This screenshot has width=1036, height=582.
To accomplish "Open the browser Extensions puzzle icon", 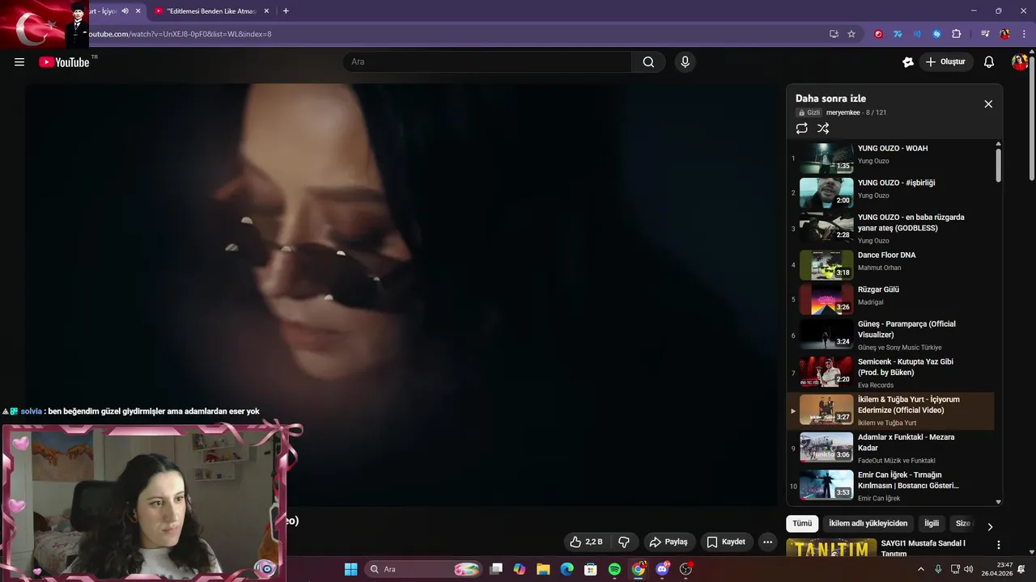I will coord(956,34).
